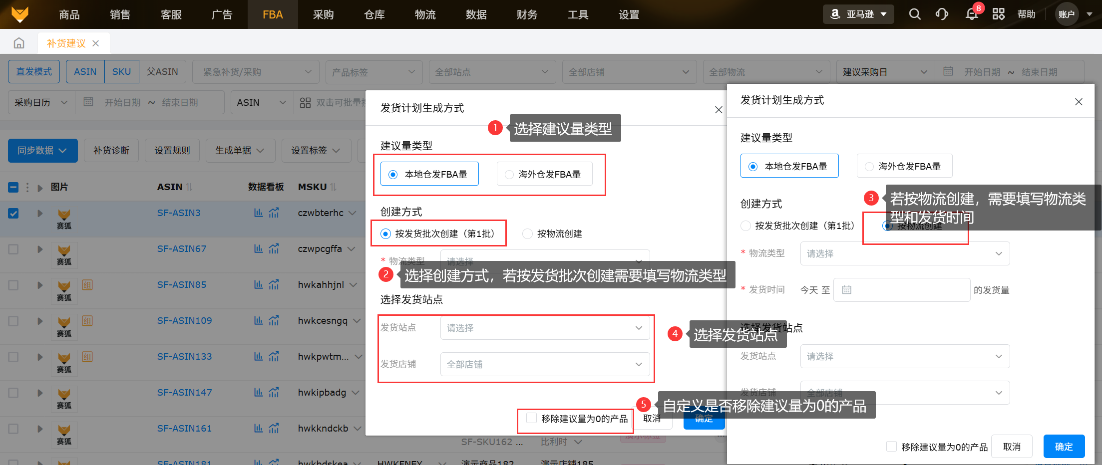Click 取消 button in right dialog
Viewport: 1102px width, 465px height.
(1012, 447)
